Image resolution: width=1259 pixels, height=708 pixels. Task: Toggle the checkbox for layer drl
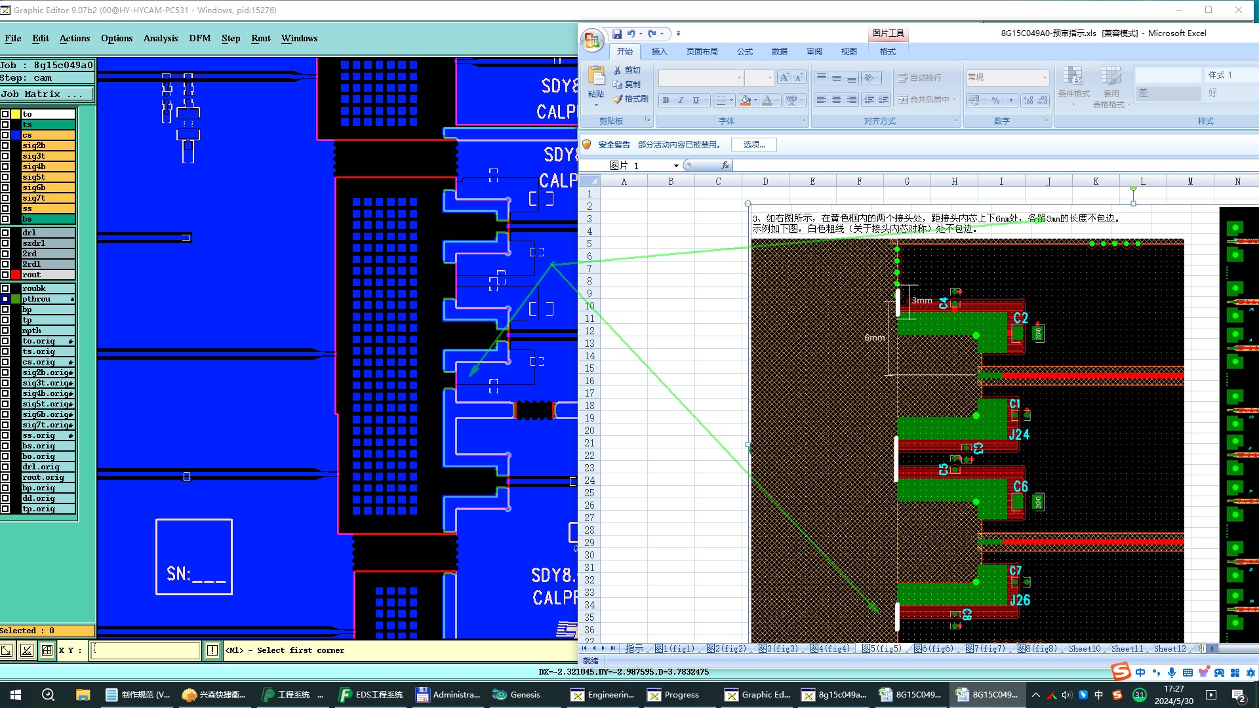tap(5, 233)
